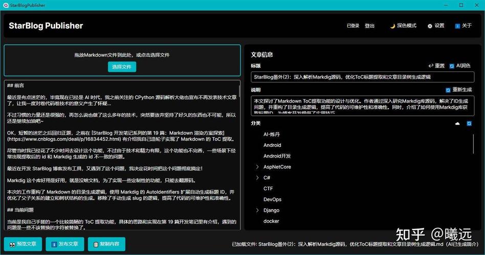Select the AspNetCore category label
485x255 pixels.
(277, 167)
